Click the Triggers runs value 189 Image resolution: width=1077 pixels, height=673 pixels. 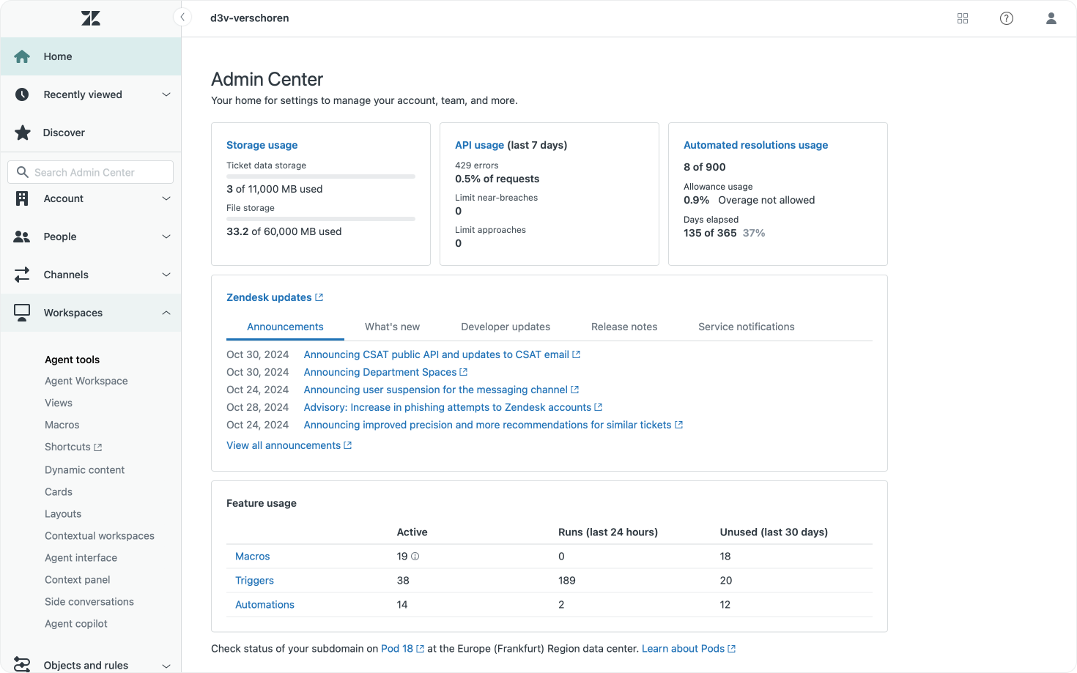coord(567,581)
